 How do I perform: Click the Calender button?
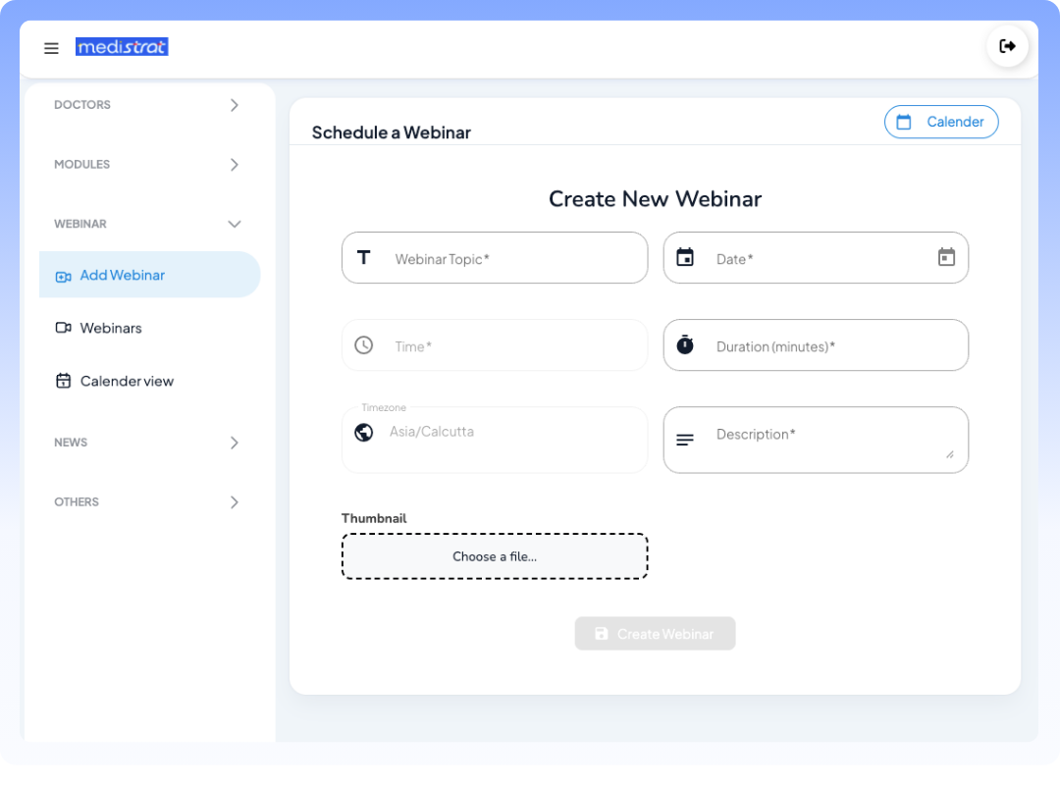tap(941, 122)
